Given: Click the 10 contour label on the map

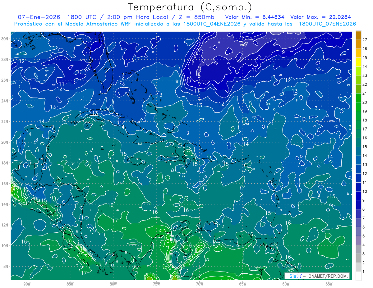Looking at the screenshot, I should click(x=255, y=70).
